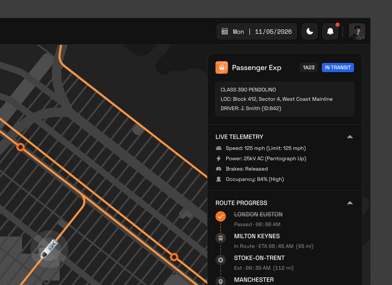Click the Brakes: Released reading

247,169
